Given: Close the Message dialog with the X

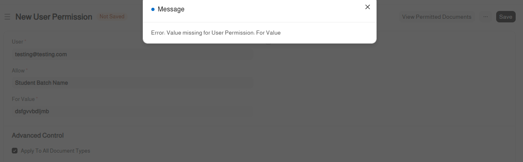Looking at the screenshot, I should 368,7.
